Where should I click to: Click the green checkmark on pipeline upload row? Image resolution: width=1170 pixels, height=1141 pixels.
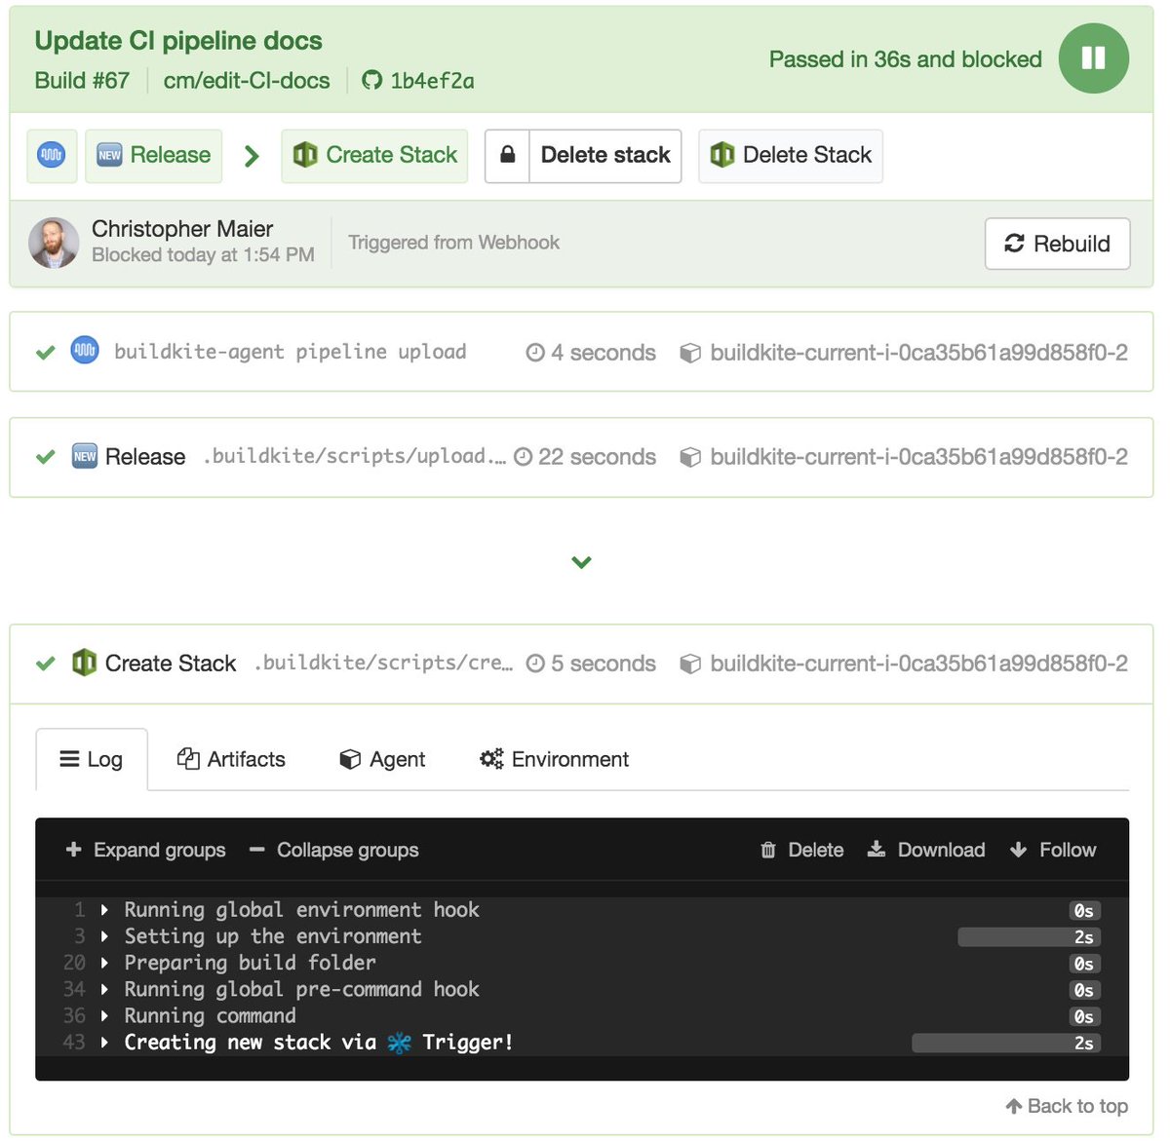coord(45,353)
